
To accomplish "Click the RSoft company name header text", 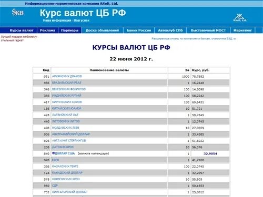I will 72,4.
